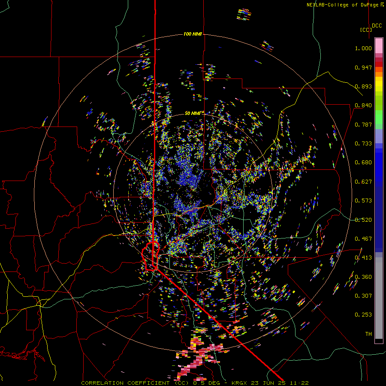Click the 23 JUN 25 date in caption
386x386 pixels.
(268, 383)
